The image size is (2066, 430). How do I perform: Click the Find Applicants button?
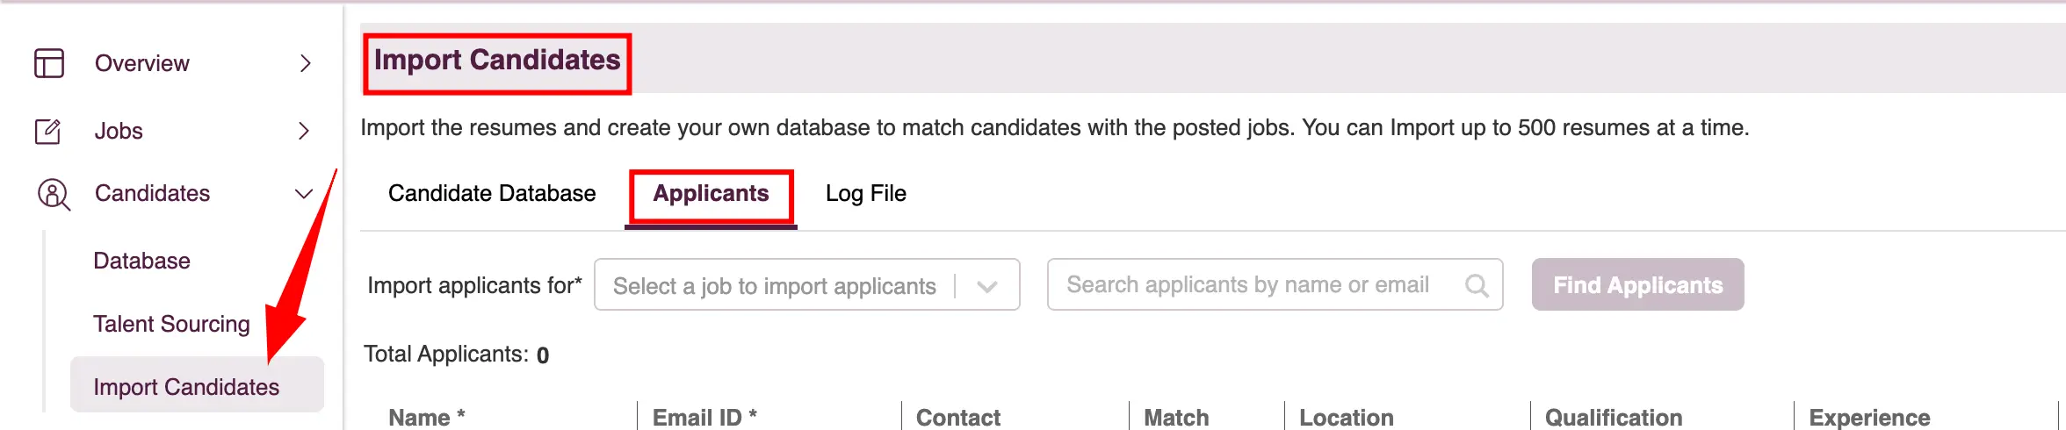1637,284
